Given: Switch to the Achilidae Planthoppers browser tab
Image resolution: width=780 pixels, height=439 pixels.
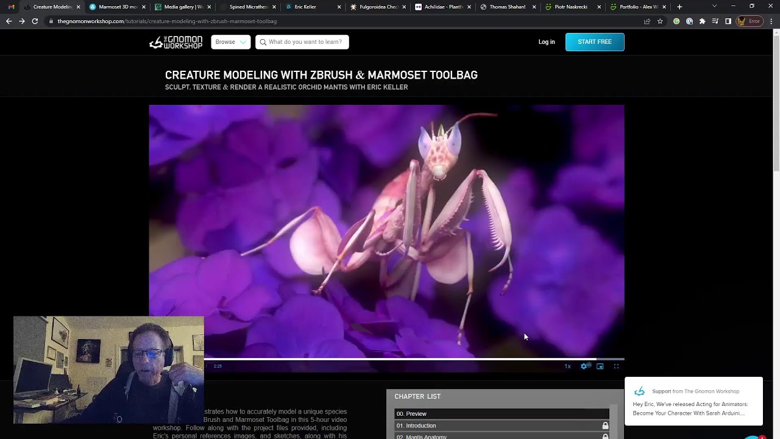Looking at the screenshot, I should click(x=444, y=7).
